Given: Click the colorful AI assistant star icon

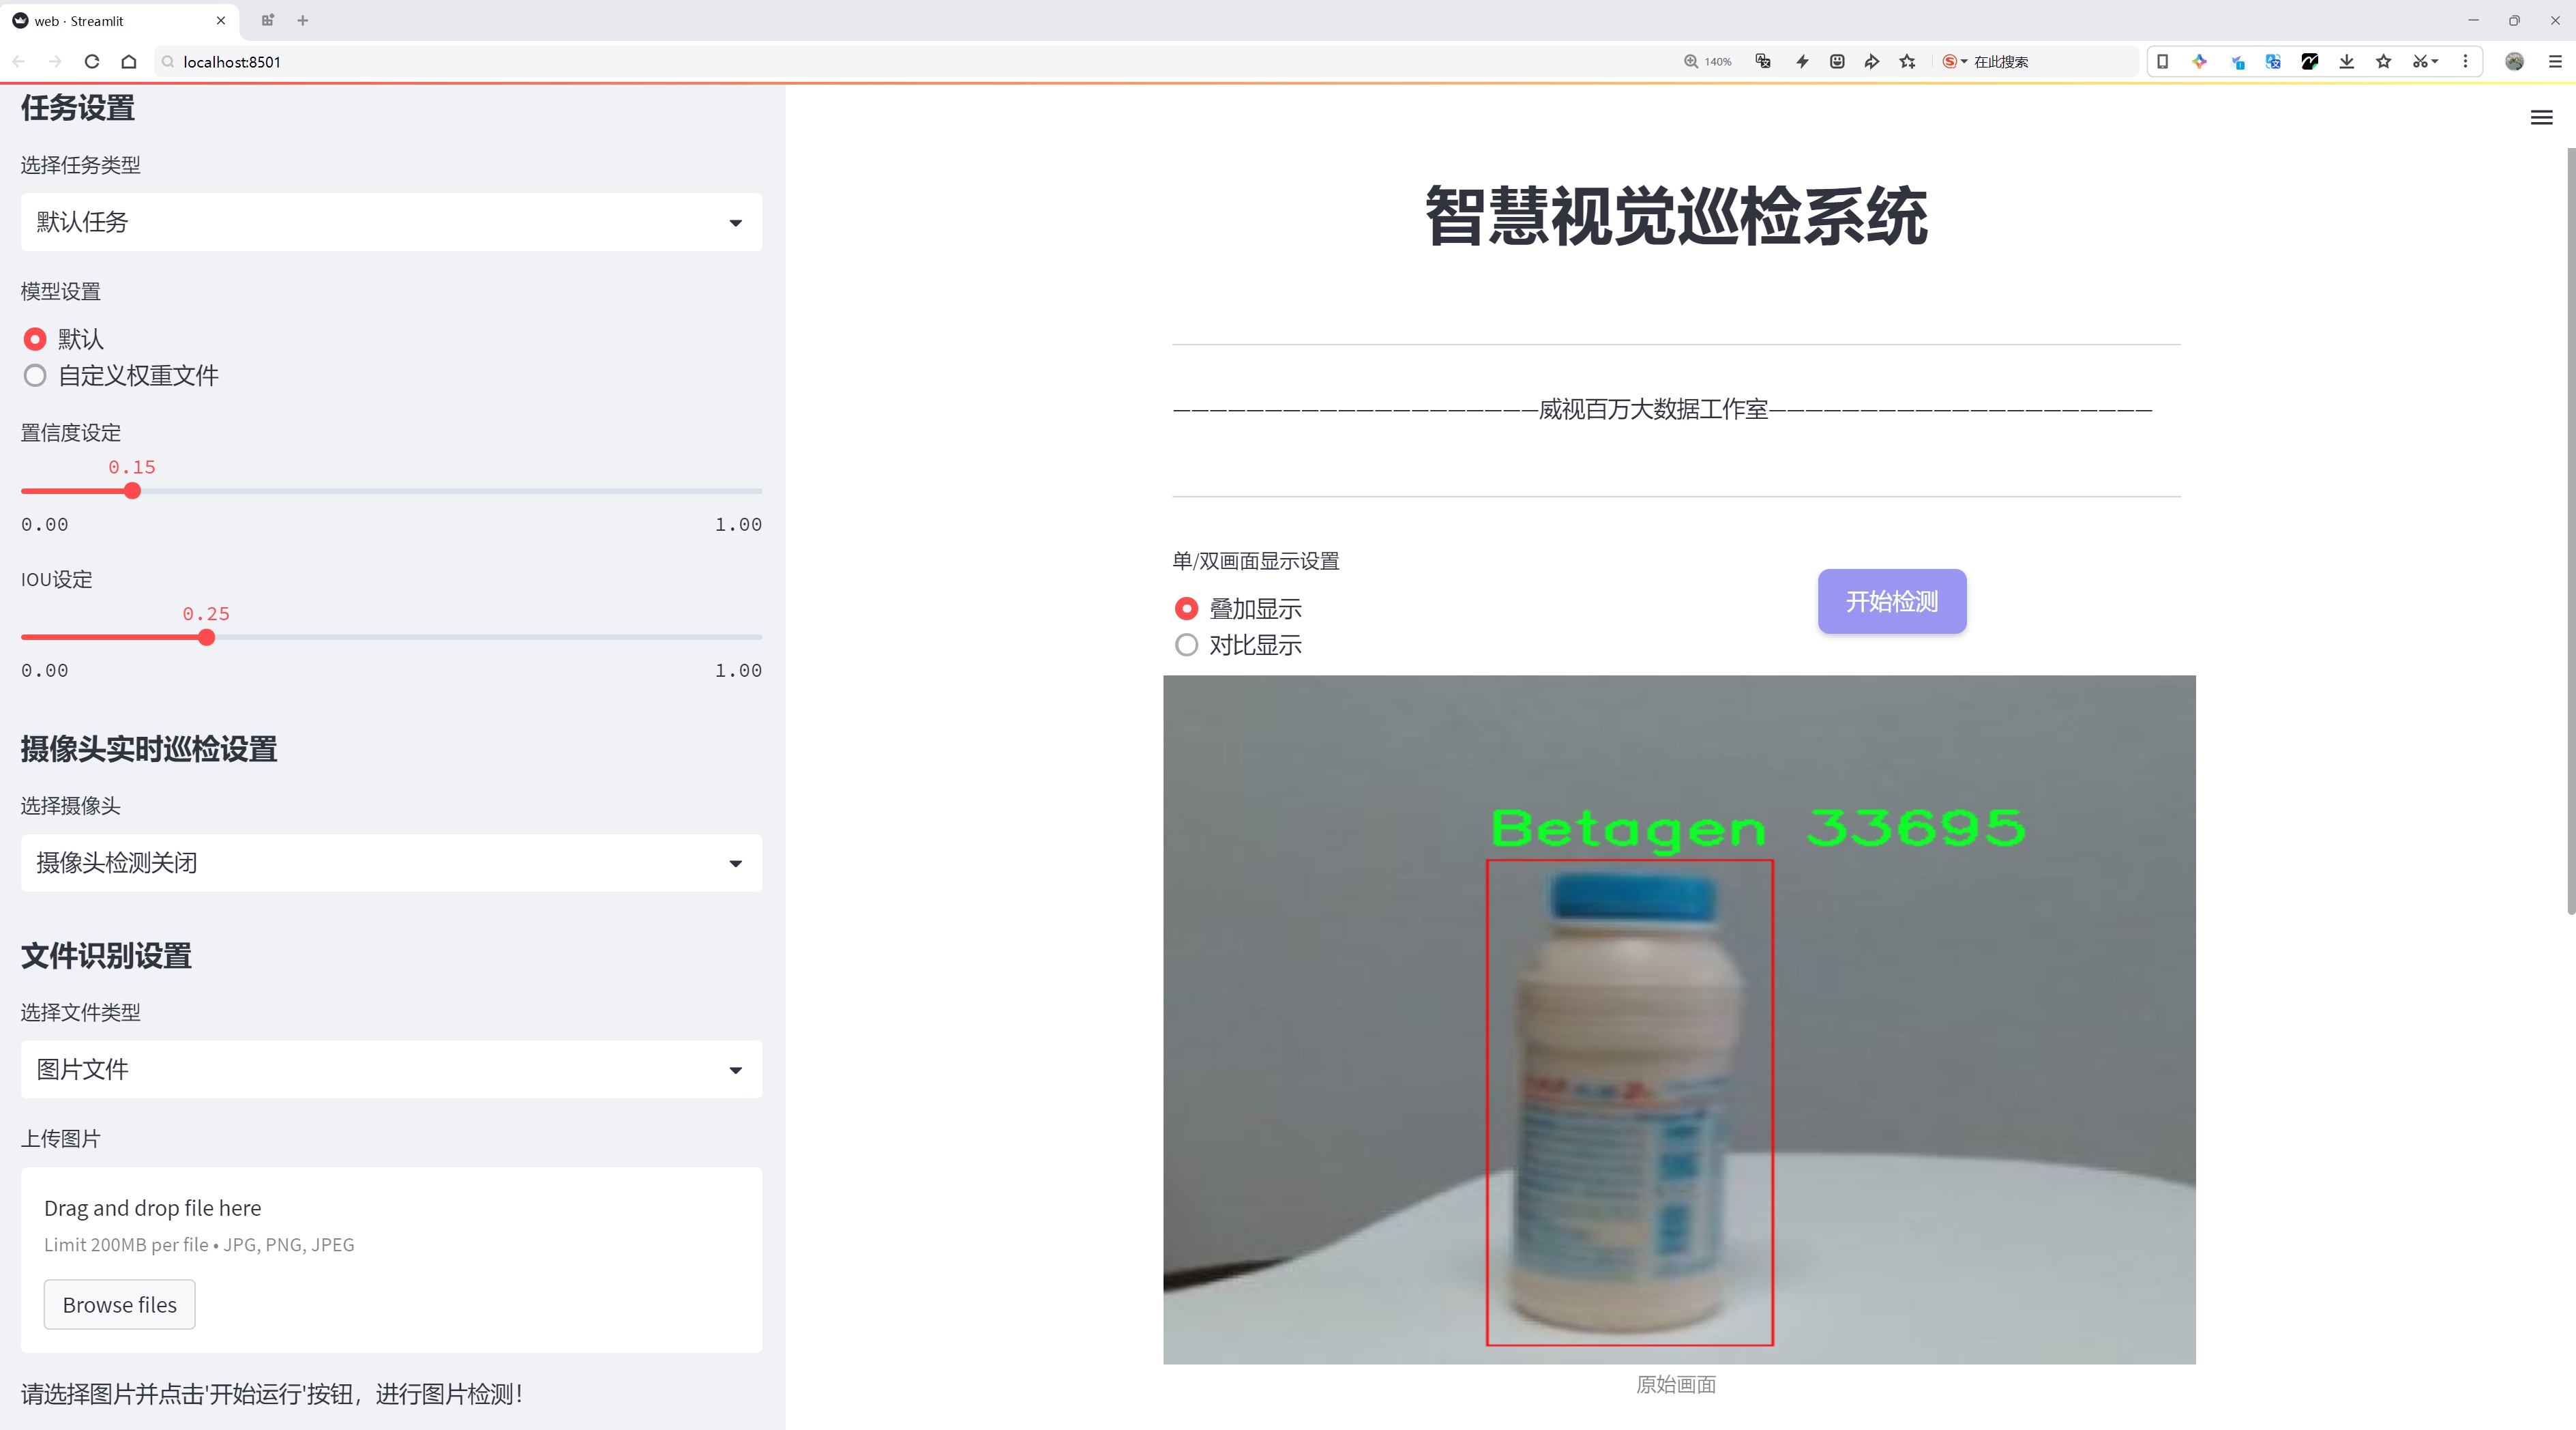Looking at the screenshot, I should (2199, 62).
